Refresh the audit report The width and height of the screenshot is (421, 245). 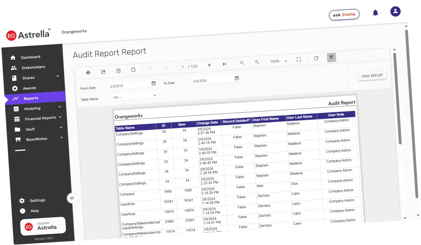[x=316, y=58]
